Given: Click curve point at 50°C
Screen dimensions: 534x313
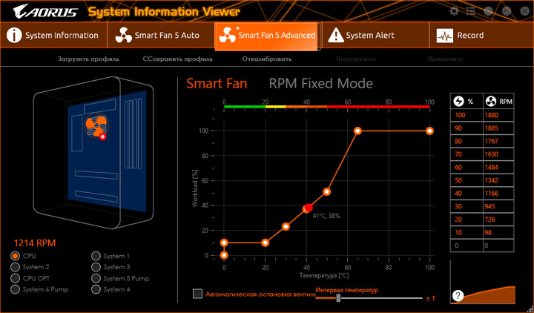Looking at the screenshot, I should 326,192.
